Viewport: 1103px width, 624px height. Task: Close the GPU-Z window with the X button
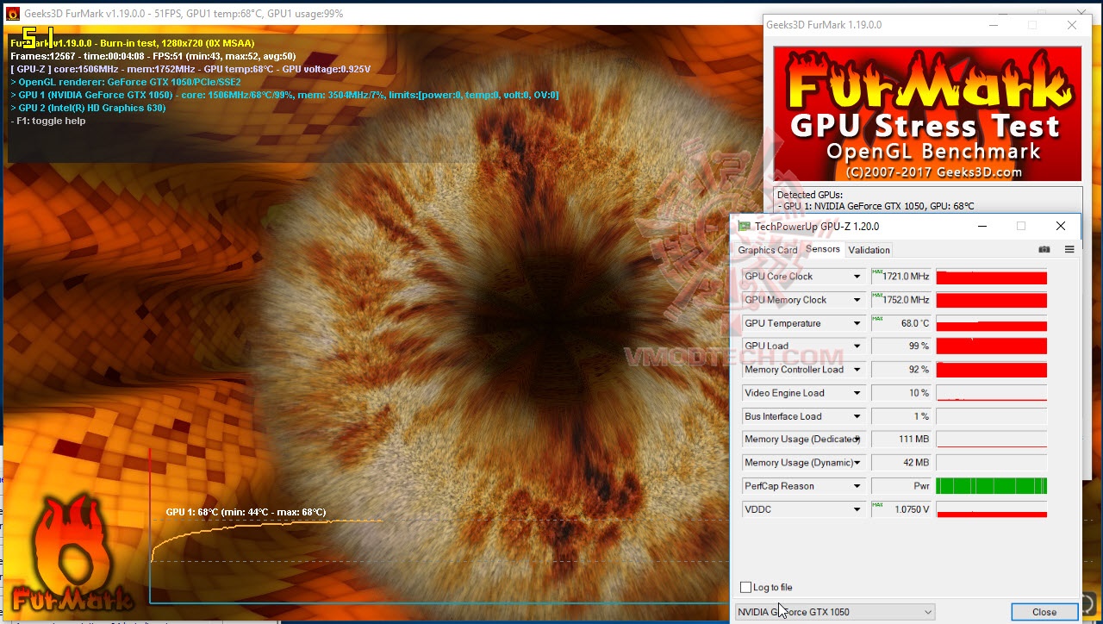[1061, 226]
